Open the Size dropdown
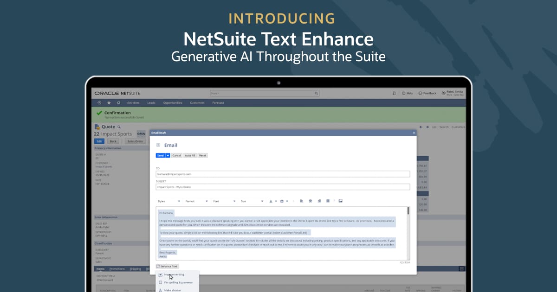Screen dimensions: 557x292 (252, 201)
